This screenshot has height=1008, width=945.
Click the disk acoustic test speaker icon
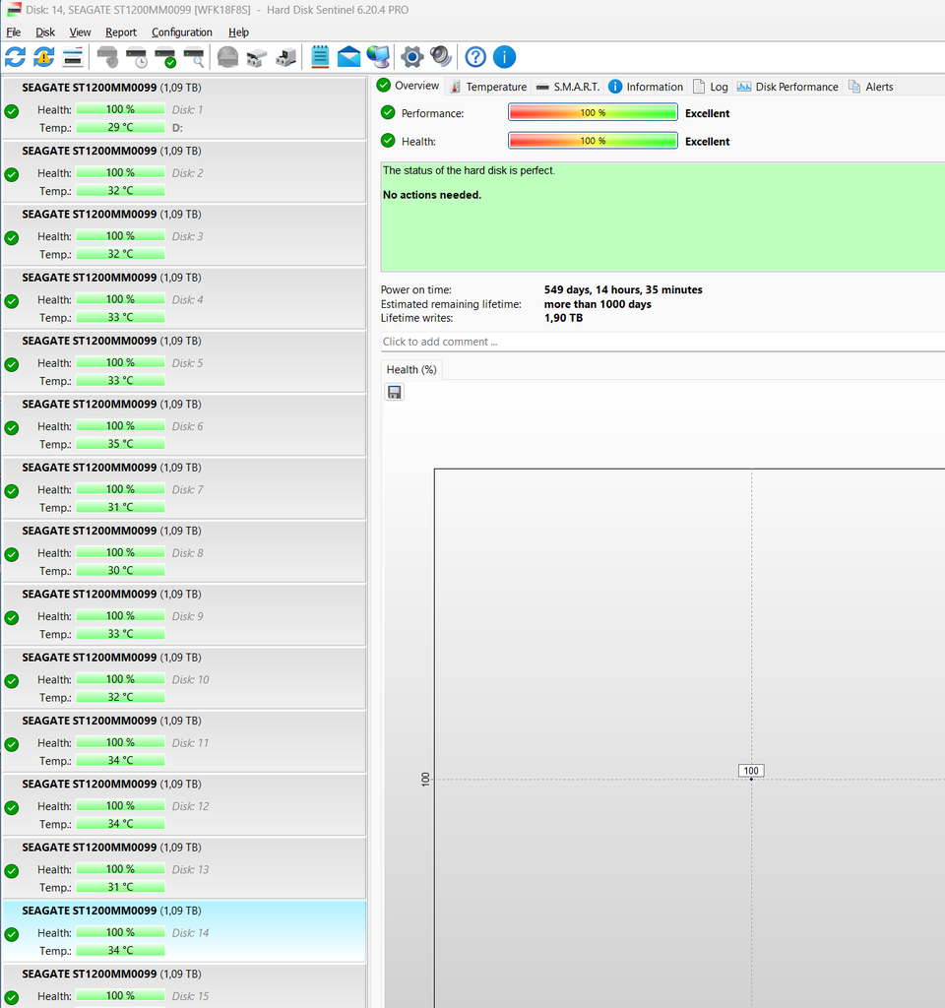click(108, 57)
